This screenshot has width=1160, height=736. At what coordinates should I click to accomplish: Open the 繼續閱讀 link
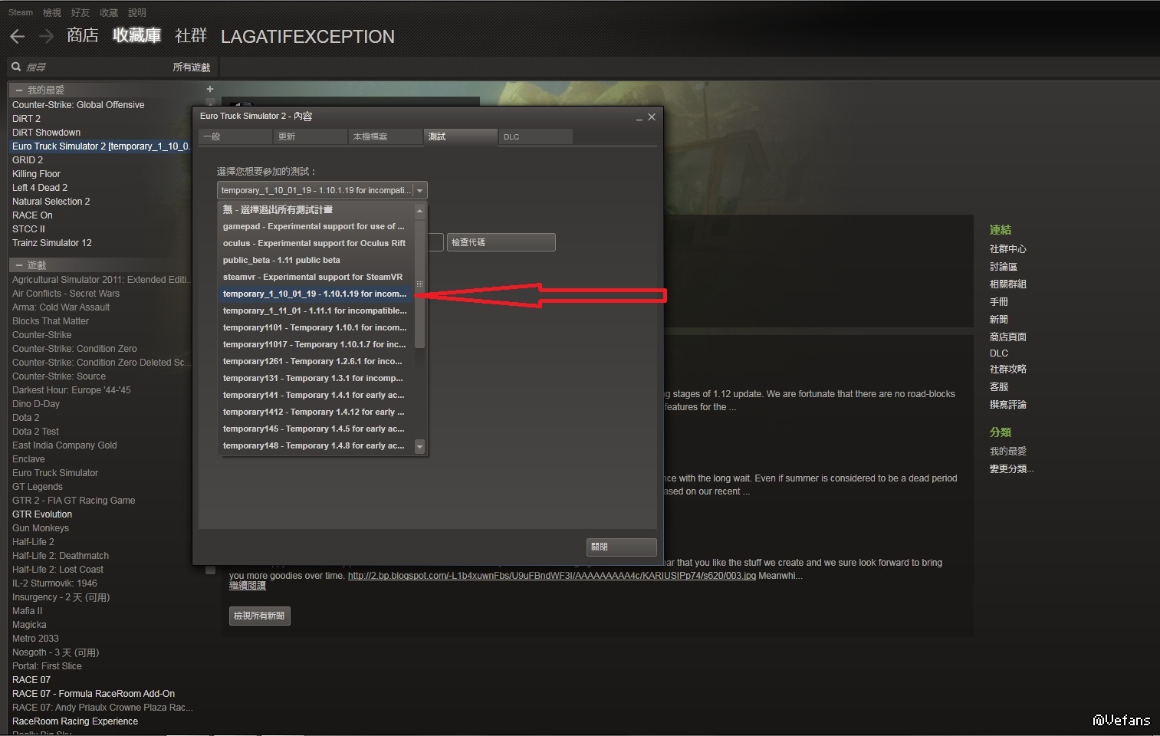tap(248, 586)
